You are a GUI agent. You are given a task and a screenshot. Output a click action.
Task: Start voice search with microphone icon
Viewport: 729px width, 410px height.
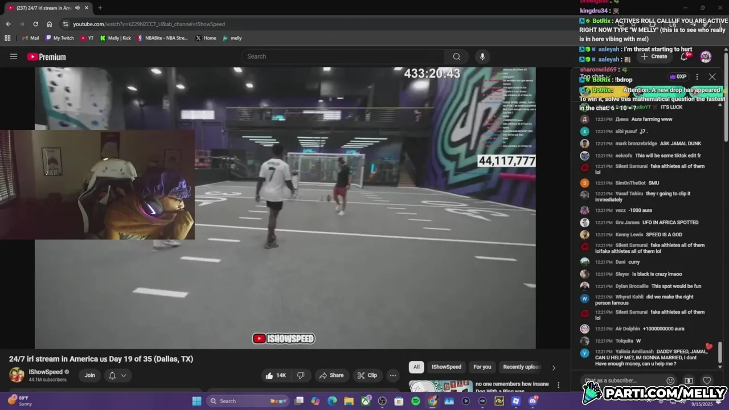pyautogui.click(x=482, y=56)
